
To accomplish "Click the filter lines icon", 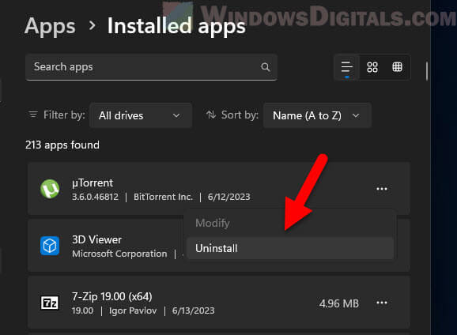I will [33, 115].
